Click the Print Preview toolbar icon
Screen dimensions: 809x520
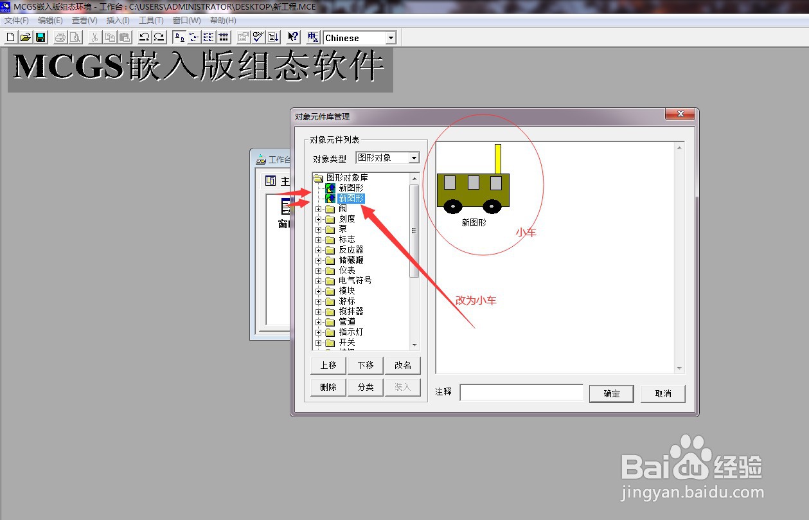pos(75,37)
